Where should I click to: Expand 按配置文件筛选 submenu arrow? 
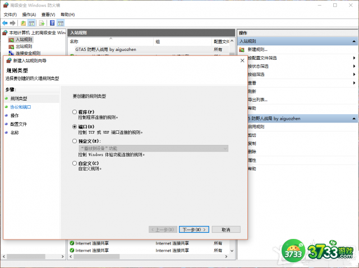[354, 58]
